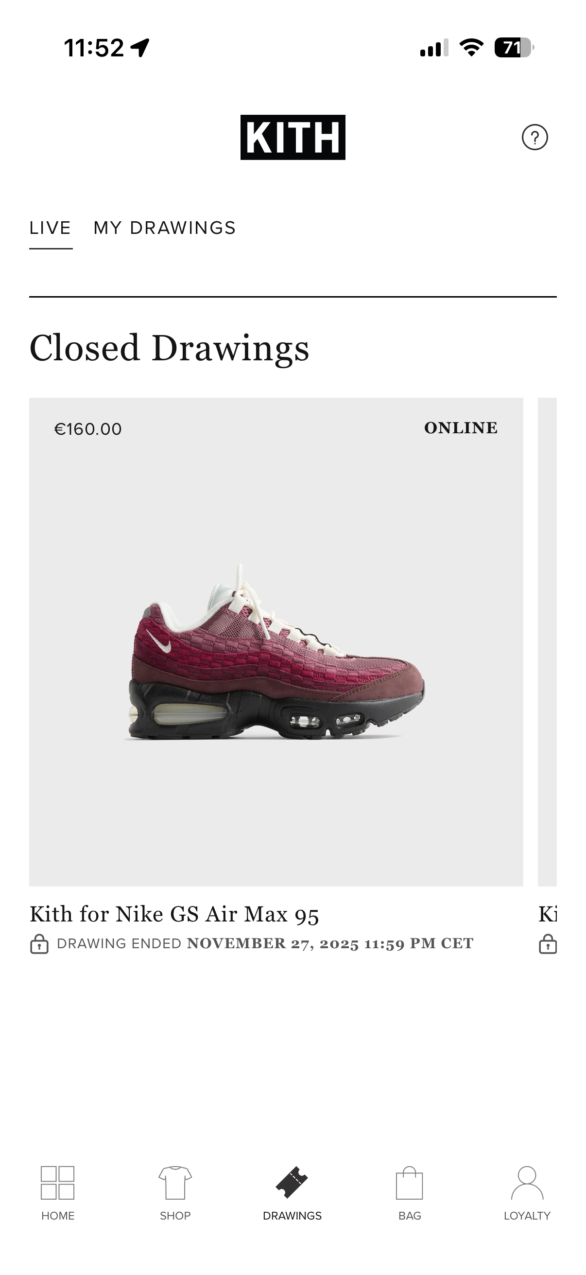Screen dimensions: 586x1275
Task: Open the Air Max 95 sneaker image
Action: [276, 652]
